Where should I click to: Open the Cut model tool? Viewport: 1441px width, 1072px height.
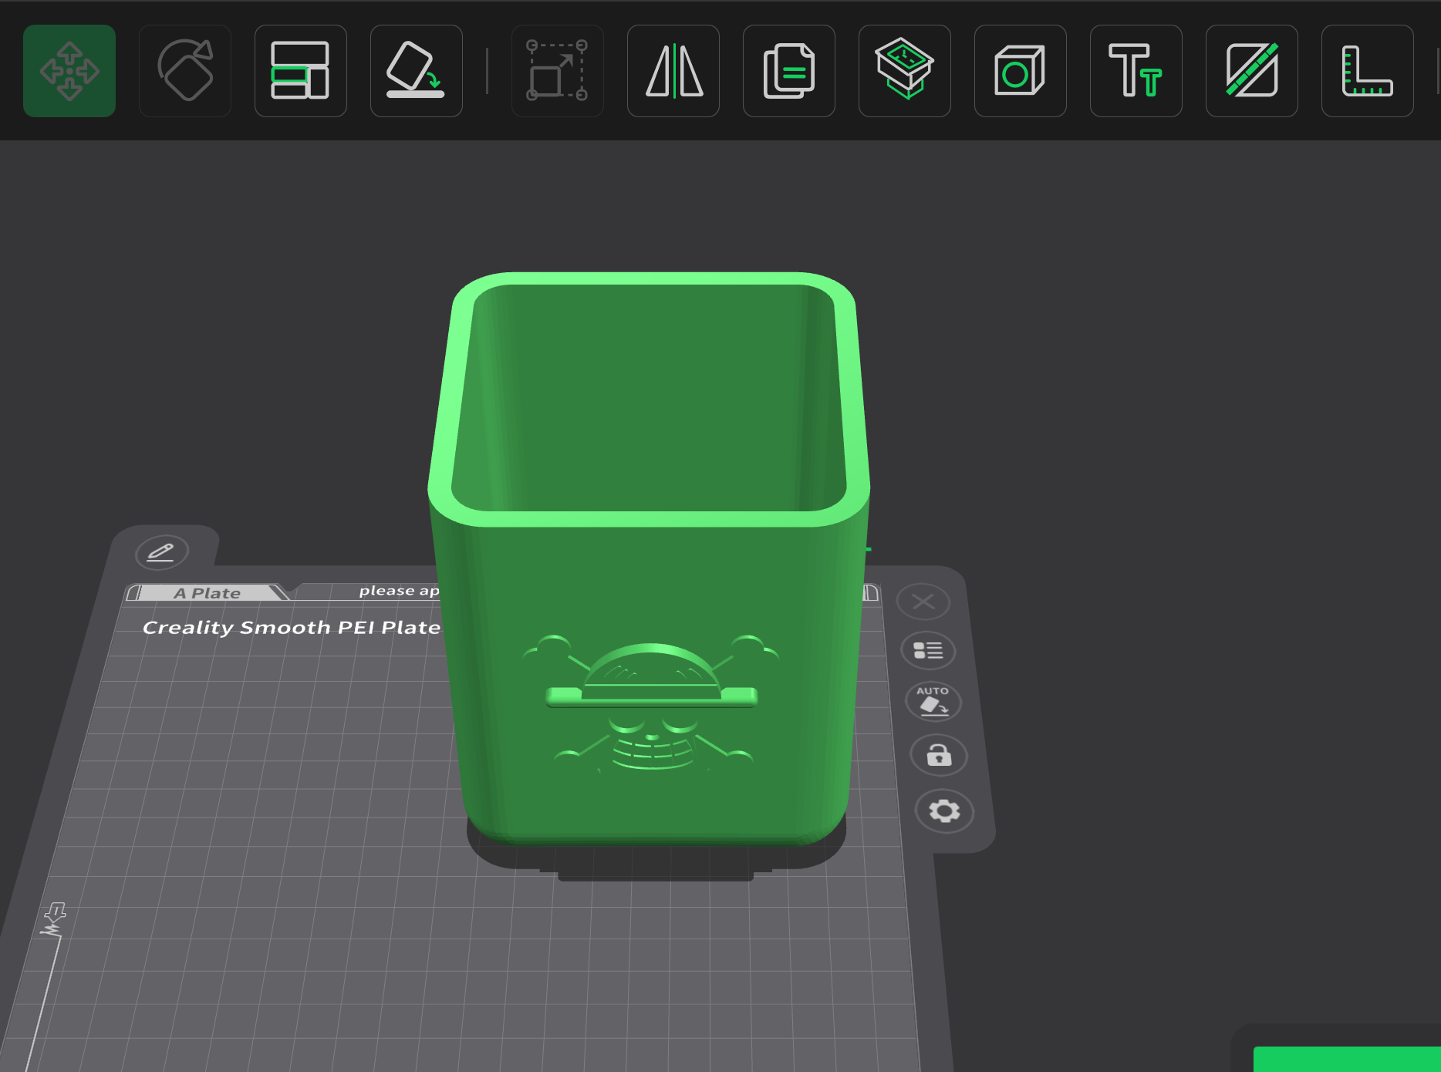(x=905, y=71)
